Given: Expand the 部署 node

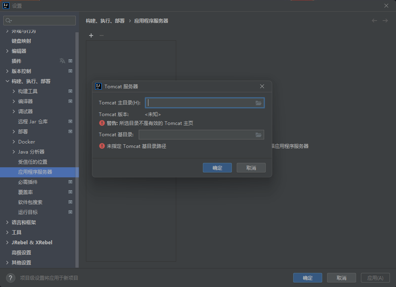Looking at the screenshot, I should pyautogui.click(x=14, y=131).
